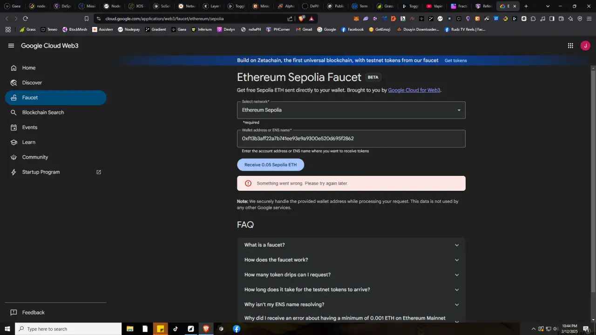Open the Brave Wallet icon
Screen dimensions: 596x335
[x=561, y=19]
